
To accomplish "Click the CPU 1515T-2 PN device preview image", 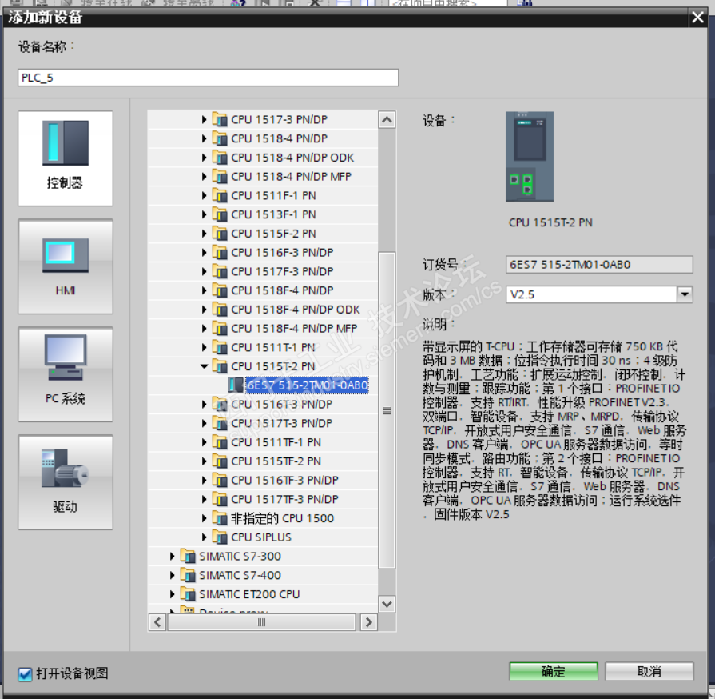I will click(x=530, y=157).
